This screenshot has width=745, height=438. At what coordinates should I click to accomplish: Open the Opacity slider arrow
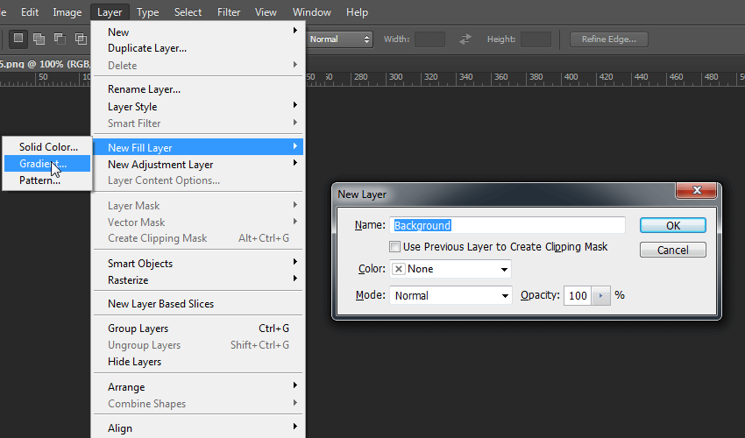[x=600, y=296]
